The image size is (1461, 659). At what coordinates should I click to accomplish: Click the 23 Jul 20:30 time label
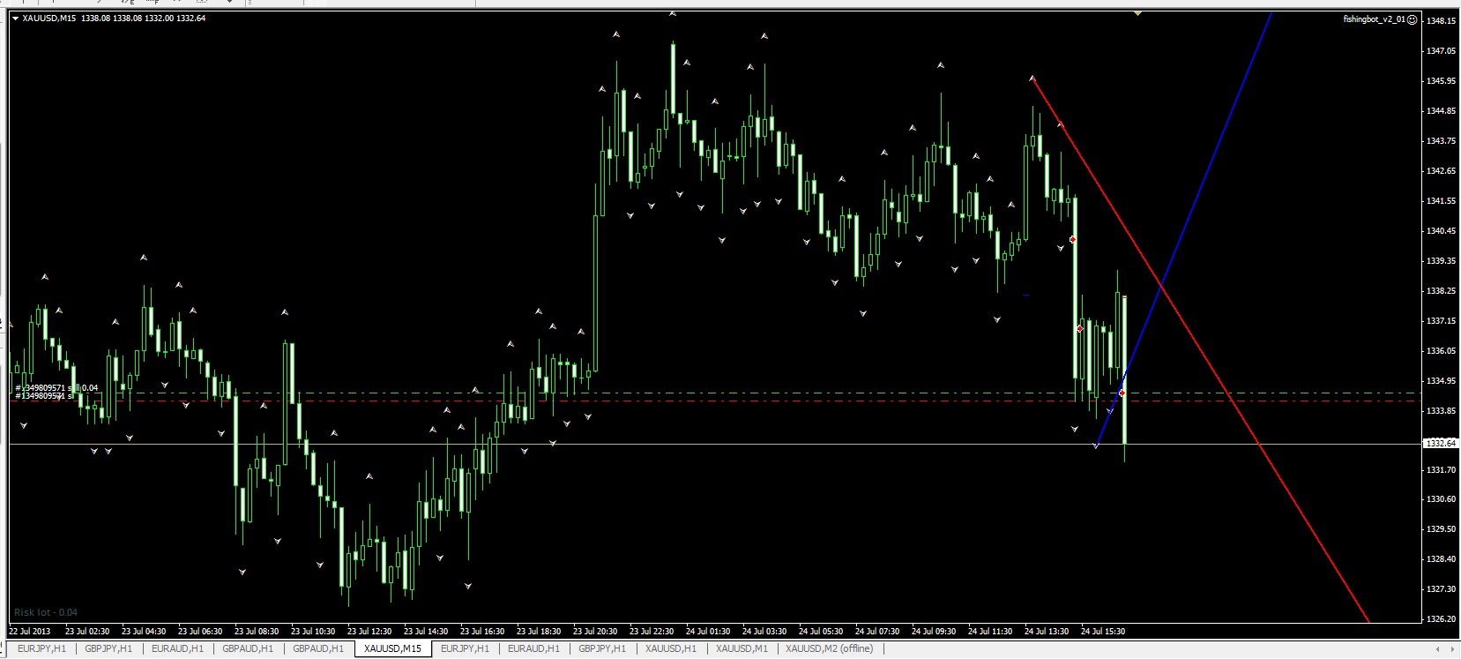tap(595, 631)
